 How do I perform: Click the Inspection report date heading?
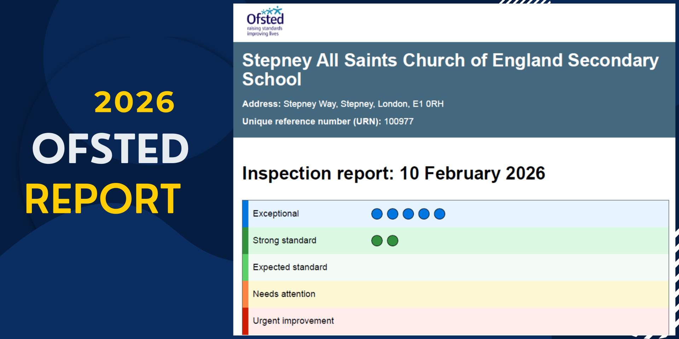point(393,173)
